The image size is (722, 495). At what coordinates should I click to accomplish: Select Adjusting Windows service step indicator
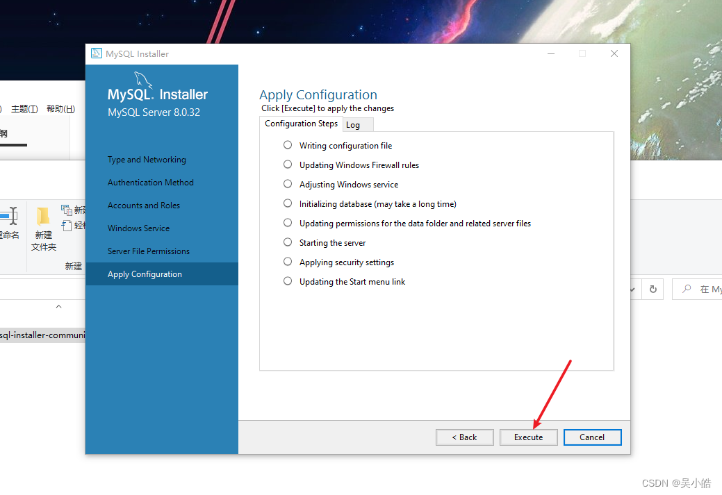pyautogui.click(x=287, y=183)
